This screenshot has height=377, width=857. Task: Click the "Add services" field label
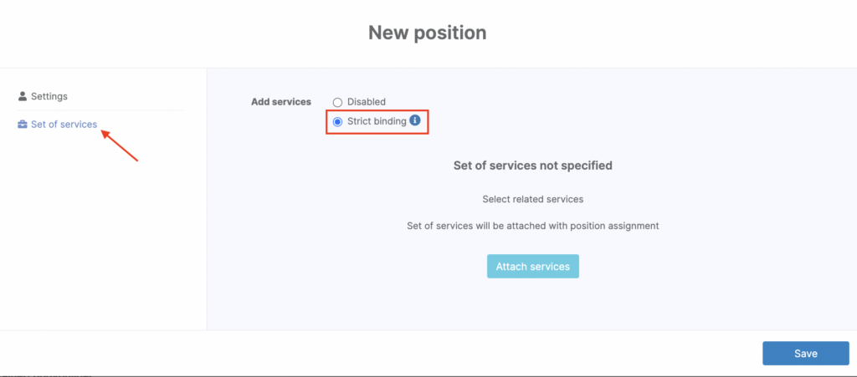coord(281,102)
